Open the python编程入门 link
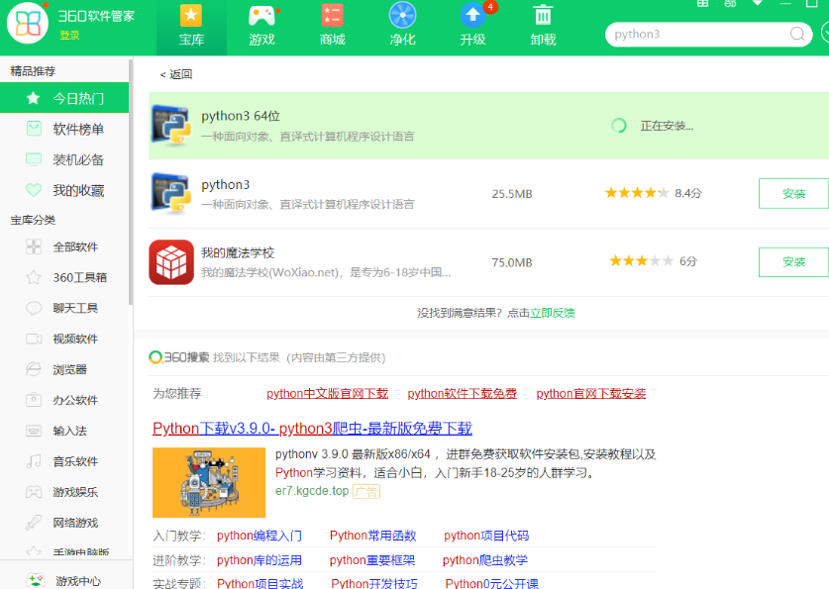The height and width of the screenshot is (589, 829). coord(259,536)
